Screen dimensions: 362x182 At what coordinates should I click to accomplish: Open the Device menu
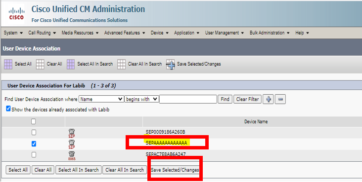point(160,33)
